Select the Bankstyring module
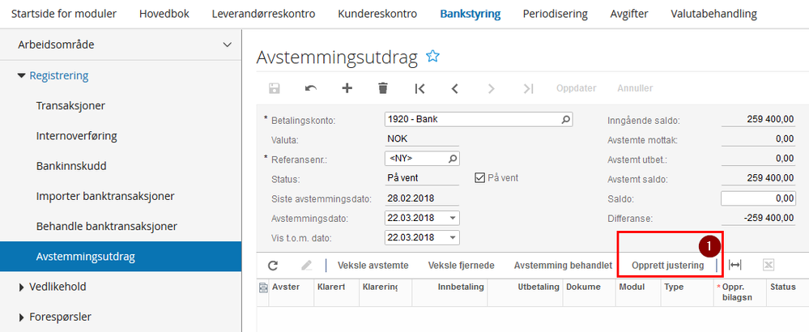The width and height of the screenshot is (809, 332). pyautogui.click(x=470, y=14)
